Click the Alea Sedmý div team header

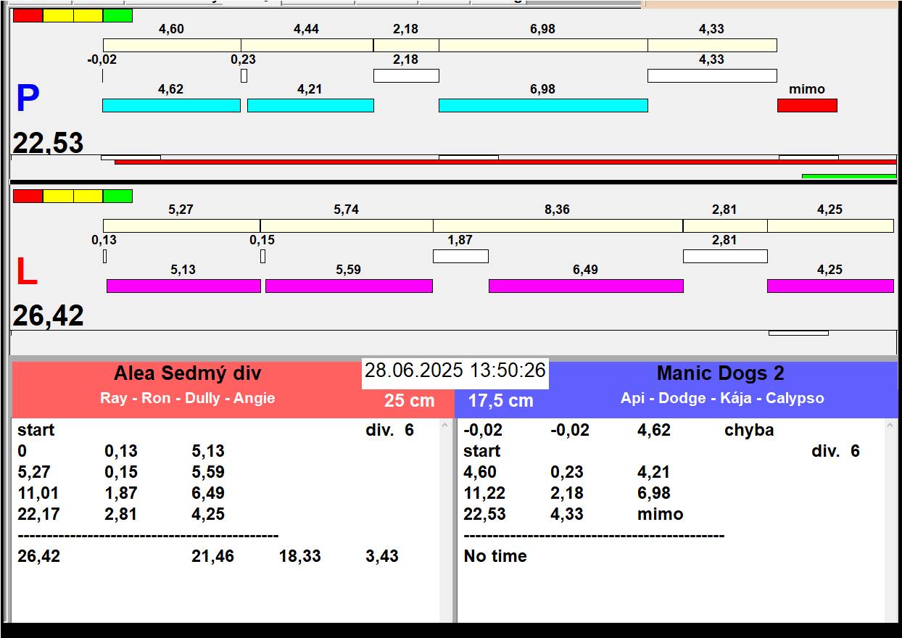pyautogui.click(x=187, y=374)
